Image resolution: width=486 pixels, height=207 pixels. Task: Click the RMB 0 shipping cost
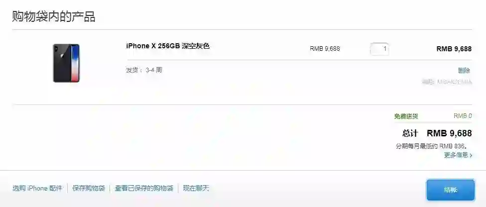tap(463, 116)
